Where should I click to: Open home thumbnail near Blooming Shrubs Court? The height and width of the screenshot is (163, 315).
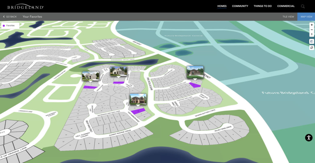(x=195, y=72)
